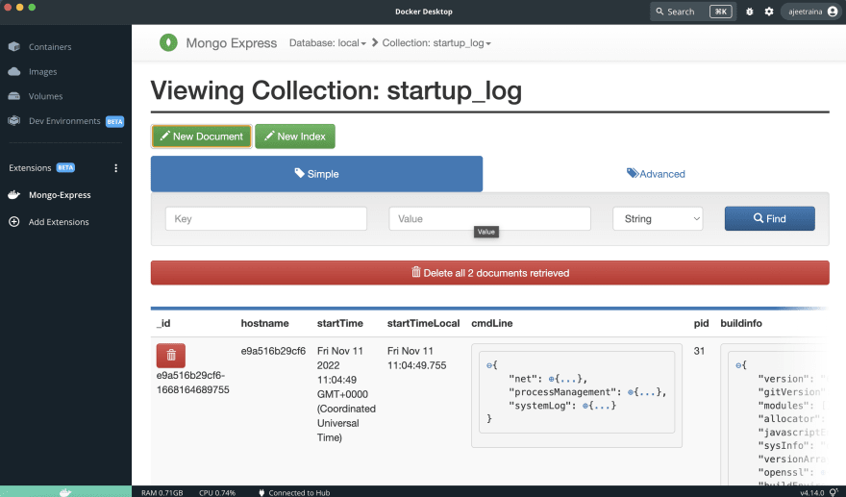This screenshot has height=497, width=846.
Task: Click hostname cell e9a516b29cf6
Action: (273, 351)
